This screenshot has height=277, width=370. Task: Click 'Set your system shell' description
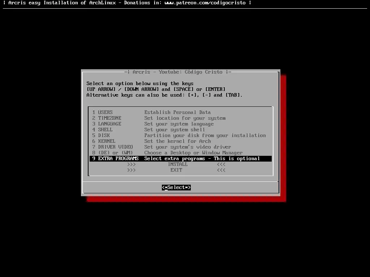click(x=175, y=130)
